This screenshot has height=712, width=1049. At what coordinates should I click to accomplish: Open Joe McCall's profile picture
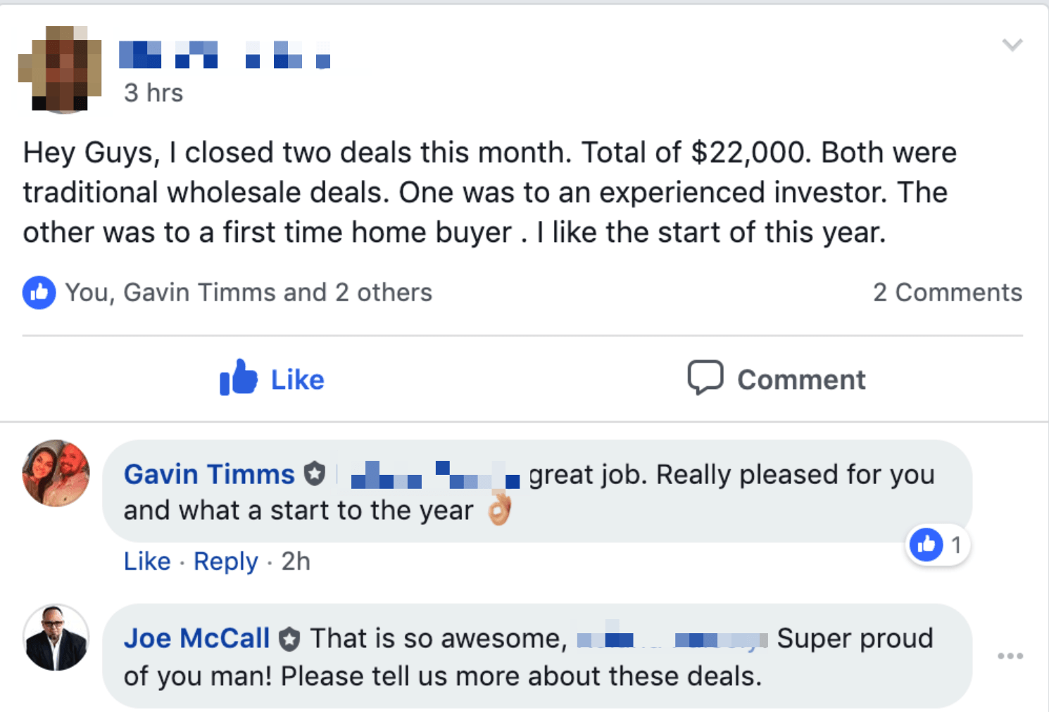click(56, 638)
